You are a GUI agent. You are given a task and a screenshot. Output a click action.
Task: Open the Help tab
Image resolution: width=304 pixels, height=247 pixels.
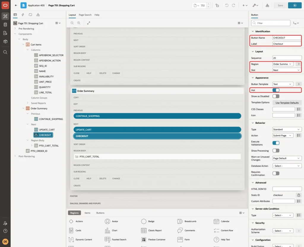coord(97,15)
